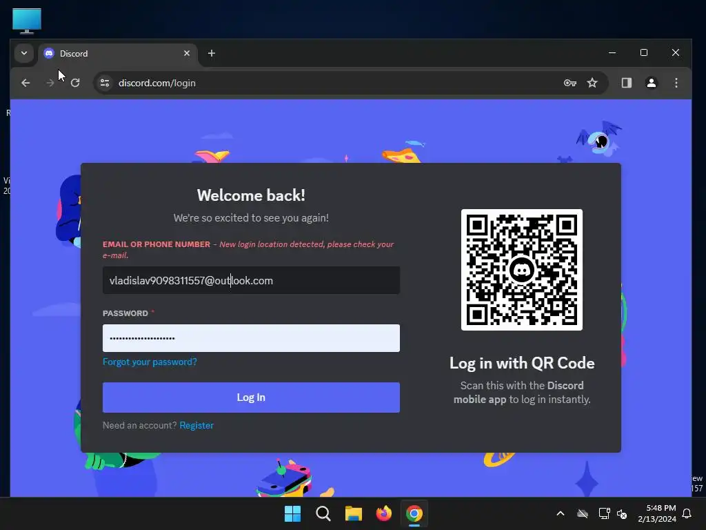The image size is (706, 530).
Task: Click the Chrome taskbar icon
Action: click(414, 513)
